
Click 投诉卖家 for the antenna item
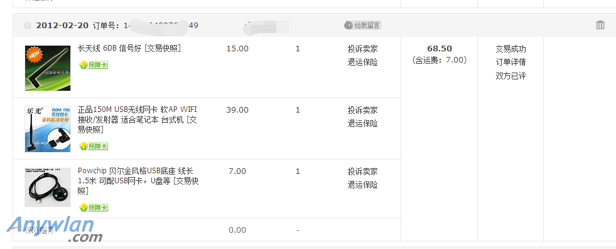[x=362, y=49]
